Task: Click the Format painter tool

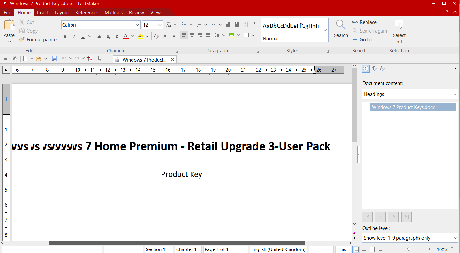Action: 39,40
